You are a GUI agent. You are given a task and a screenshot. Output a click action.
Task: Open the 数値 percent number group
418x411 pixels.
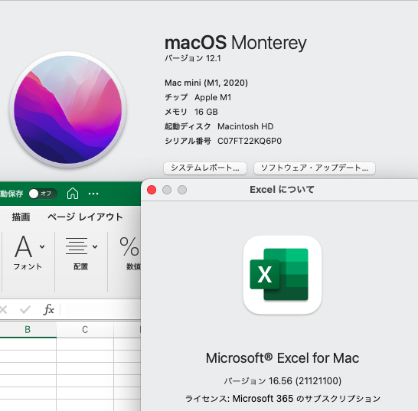(129, 246)
